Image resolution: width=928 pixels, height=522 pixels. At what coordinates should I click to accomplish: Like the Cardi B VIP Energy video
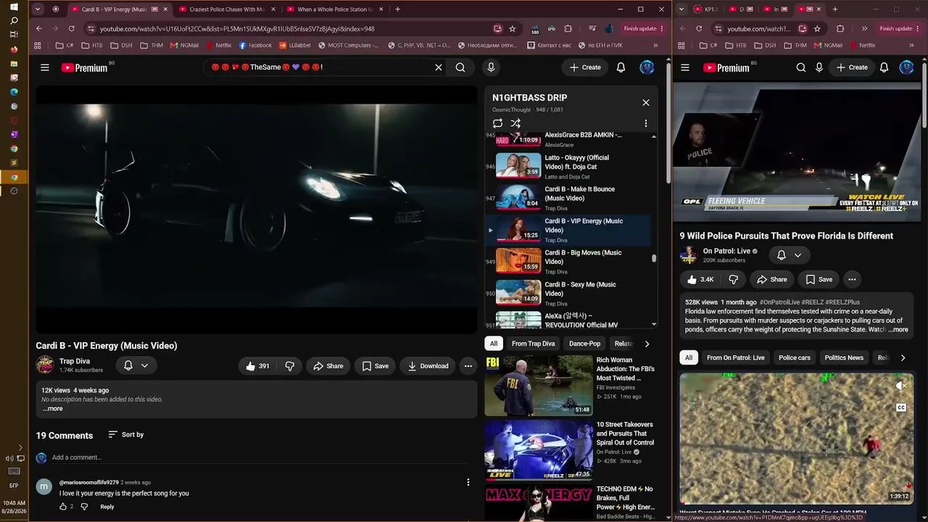coord(257,366)
